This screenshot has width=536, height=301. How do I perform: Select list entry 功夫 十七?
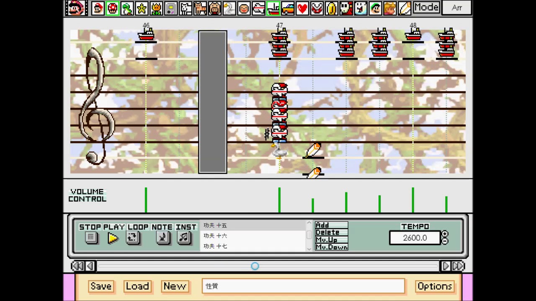[254, 246]
